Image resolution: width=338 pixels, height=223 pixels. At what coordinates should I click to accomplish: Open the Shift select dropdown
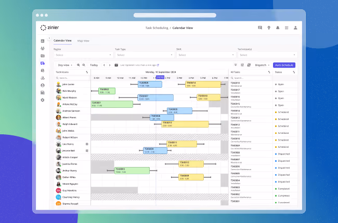tap(206, 55)
